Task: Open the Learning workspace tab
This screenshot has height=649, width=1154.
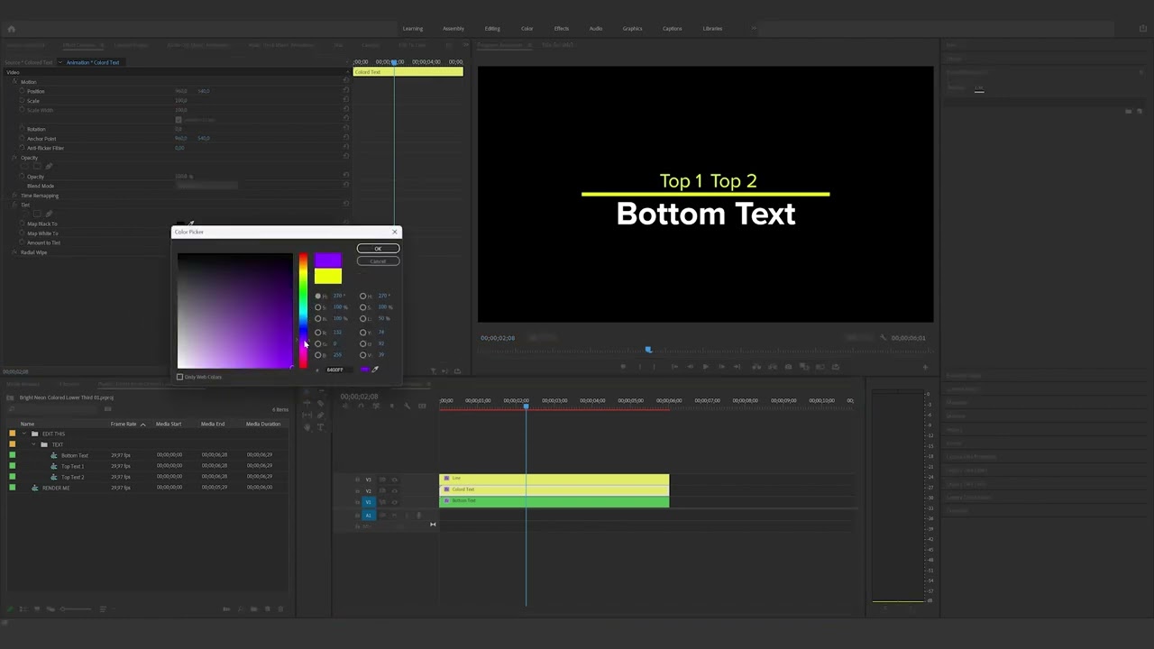Action: click(x=413, y=29)
